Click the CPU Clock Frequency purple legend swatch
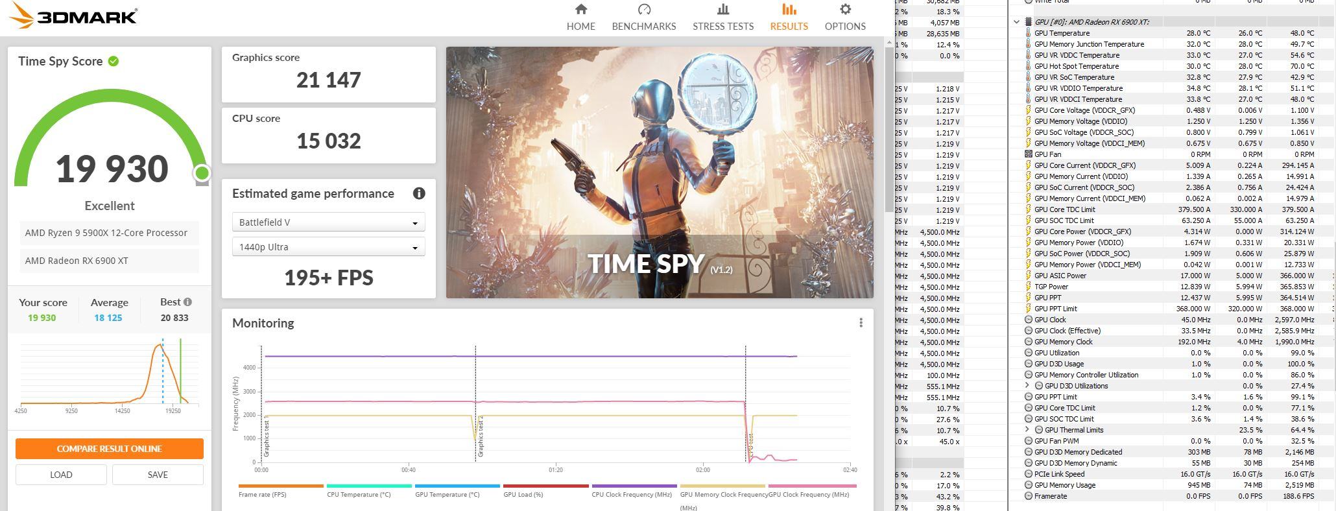This screenshot has width=1336, height=511. pos(634,486)
